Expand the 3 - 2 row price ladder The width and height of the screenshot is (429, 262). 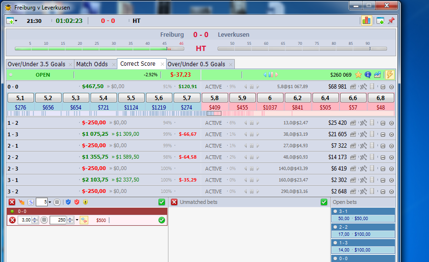[x=383, y=191]
